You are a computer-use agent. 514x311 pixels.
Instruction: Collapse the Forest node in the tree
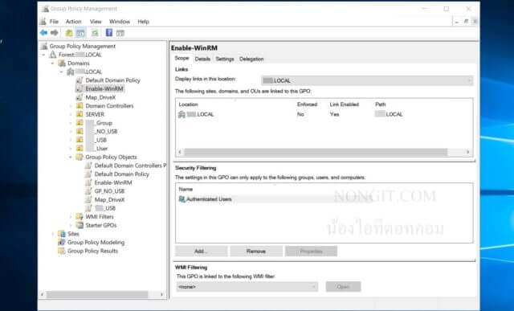(43, 55)
